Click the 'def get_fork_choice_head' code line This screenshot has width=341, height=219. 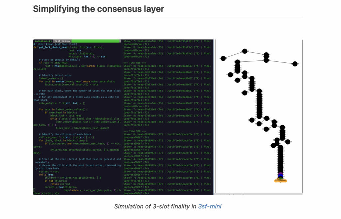(69, 47)
